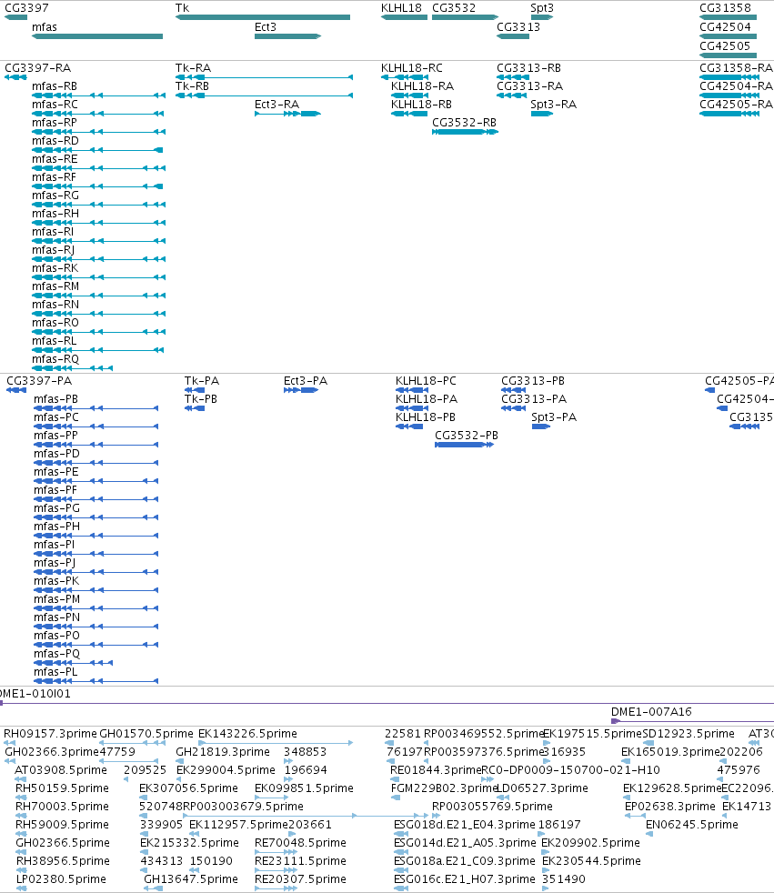The width and height of the screenshot is (774, 893).
Task: Click the EN06245.5prime EST label
Action: (x=692, y=824)
